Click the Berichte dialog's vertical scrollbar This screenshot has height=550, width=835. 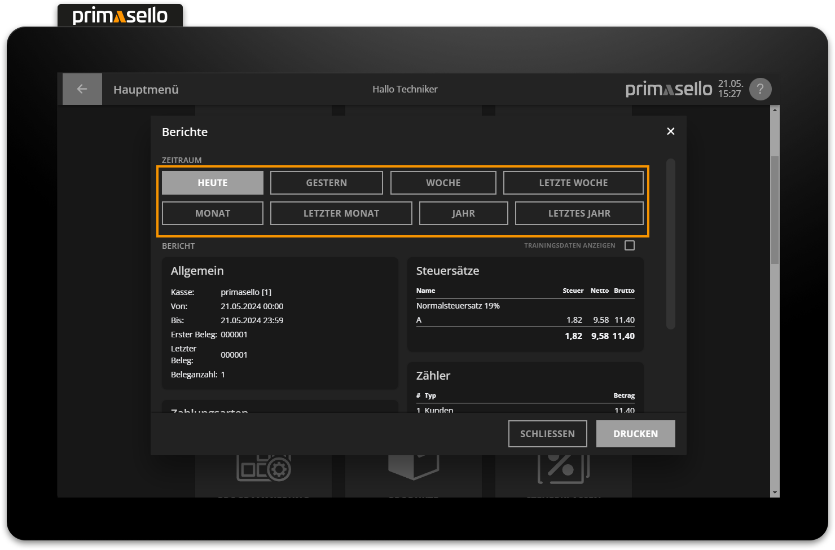point(670,244)
